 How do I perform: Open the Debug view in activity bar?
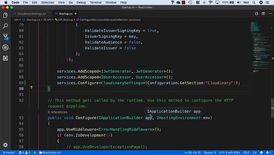pos(6,47)
